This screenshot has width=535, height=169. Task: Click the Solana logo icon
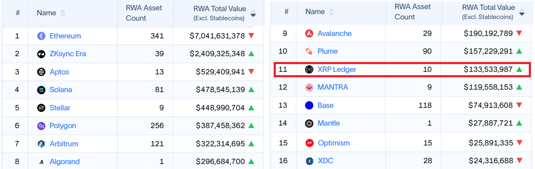click(x=41, y=90)
